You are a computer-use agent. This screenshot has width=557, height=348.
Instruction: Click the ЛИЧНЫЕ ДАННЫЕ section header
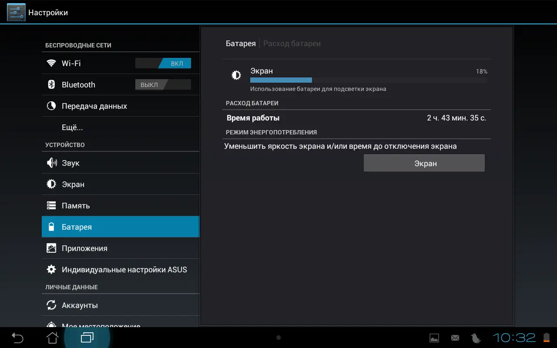click(x=71, y=287)
